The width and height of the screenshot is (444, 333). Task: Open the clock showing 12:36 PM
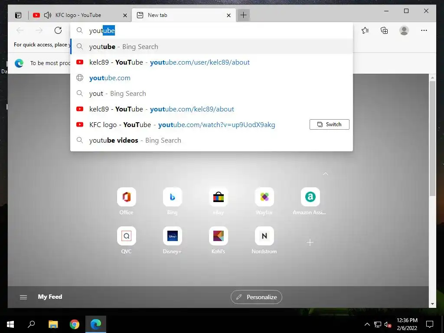pyautogui.click(x=407, y=324)
